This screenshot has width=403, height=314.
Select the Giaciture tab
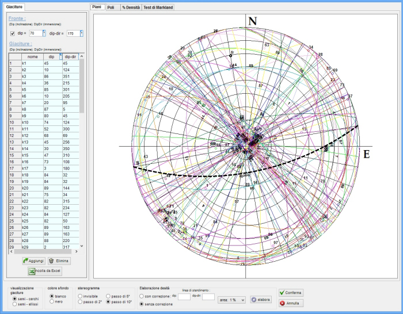(x=14, y=7)
